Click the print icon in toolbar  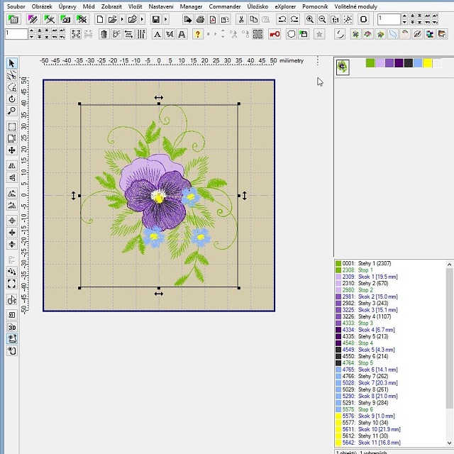tap(201, 19)
